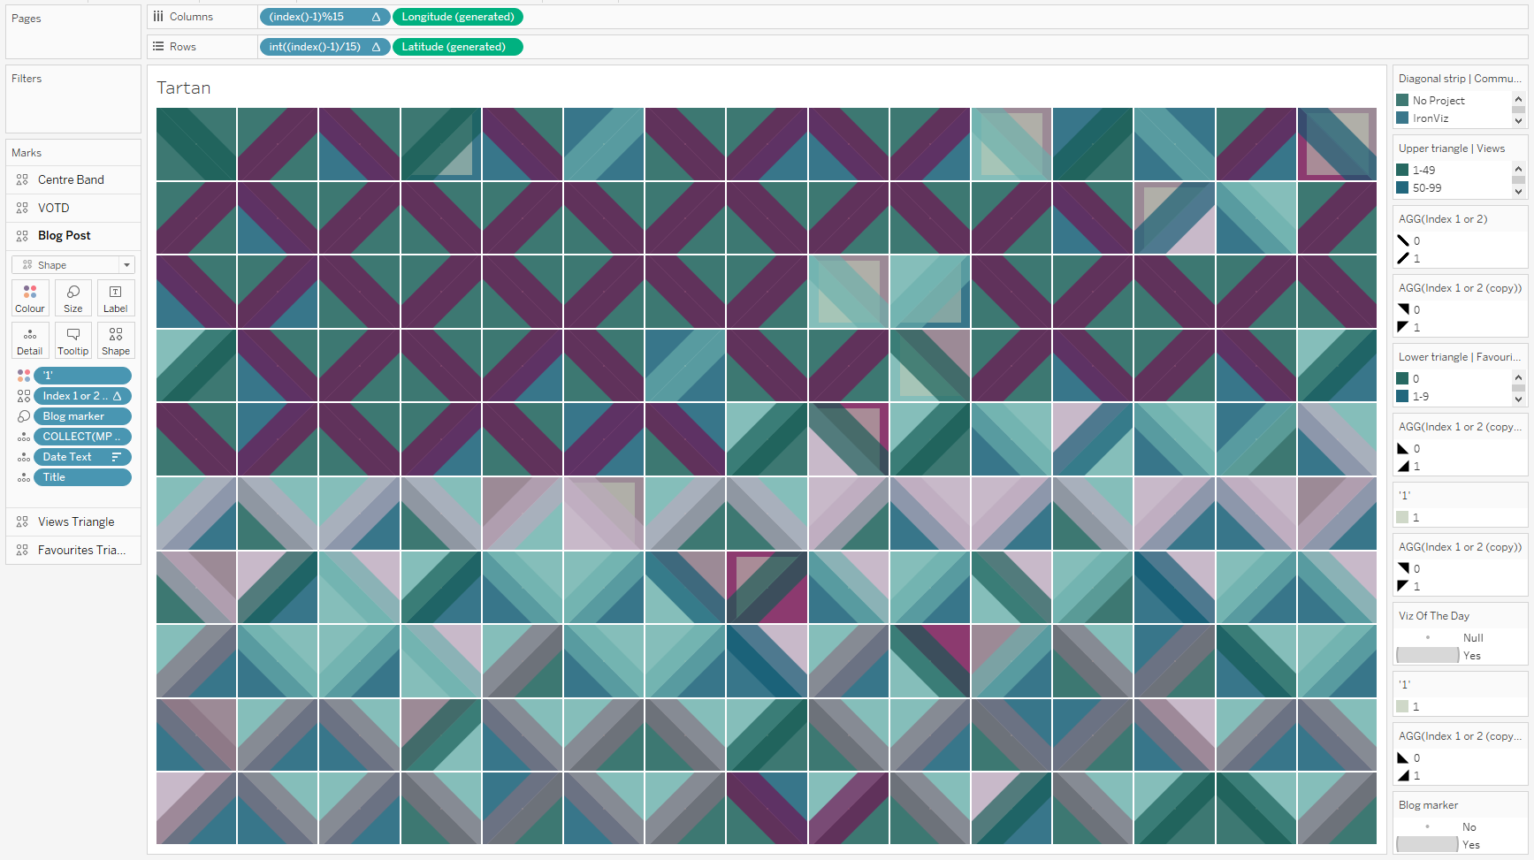Click the Favourites Triangle shape icon
This screenshot has height=860, width=1534.
click(22, 550)
